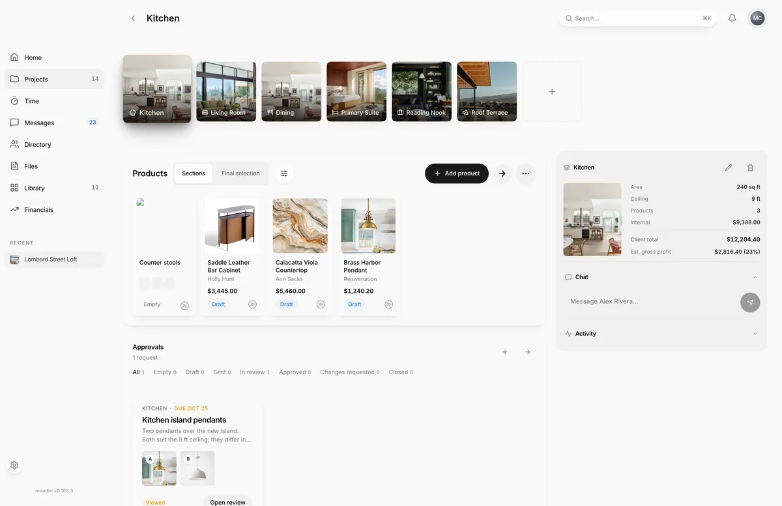782x506 pixels.
Task: Delete the Kitchen room using the trash icon
Action: 750,168
